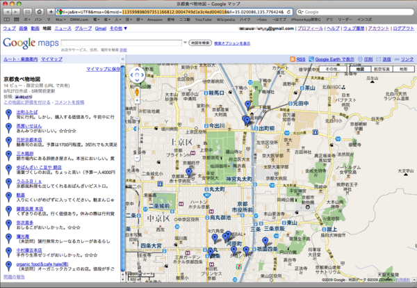Click the RSS feed icon
This screenshot has width=417, height=288.
coord(293,59)
